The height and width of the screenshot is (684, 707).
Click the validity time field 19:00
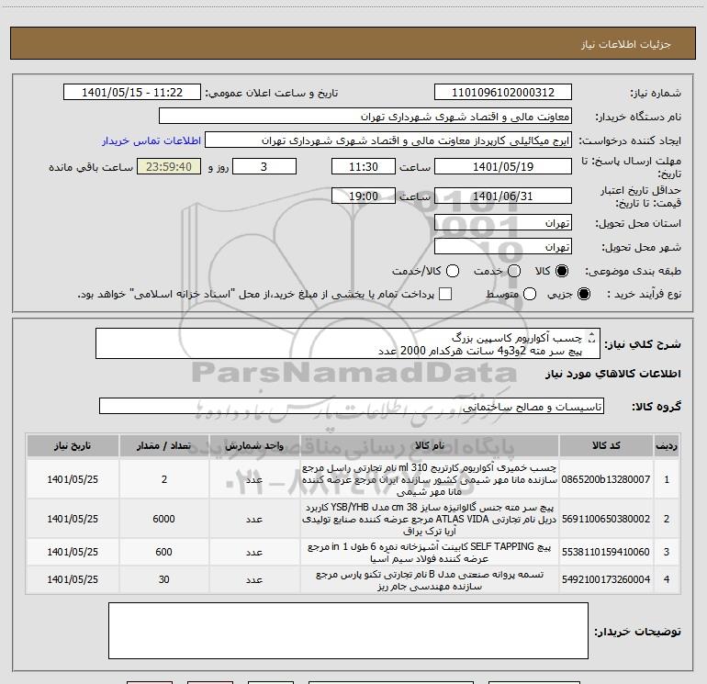tap(364, 196)
